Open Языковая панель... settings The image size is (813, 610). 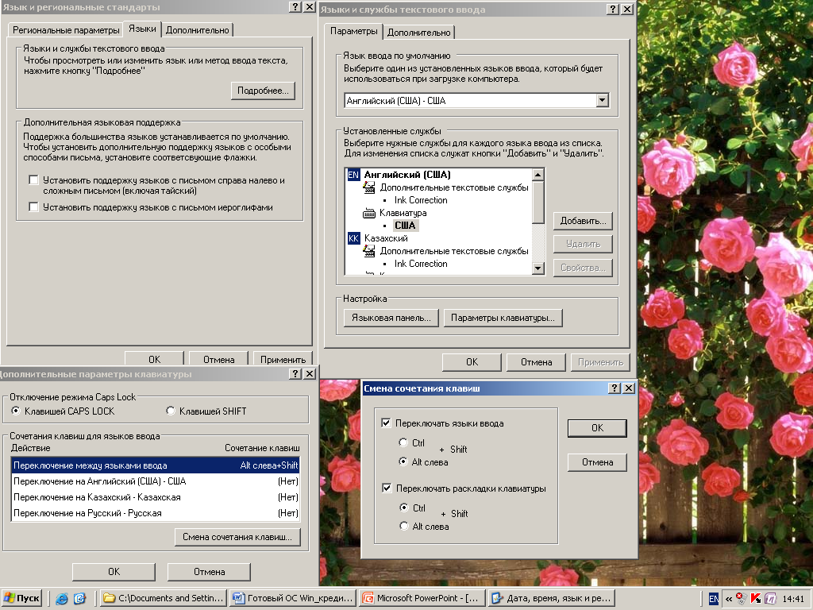pyautogui.click(x=391, y=318)
